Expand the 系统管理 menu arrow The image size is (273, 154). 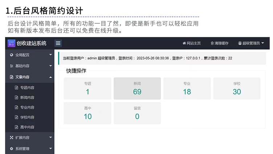[x=50, y=149]
